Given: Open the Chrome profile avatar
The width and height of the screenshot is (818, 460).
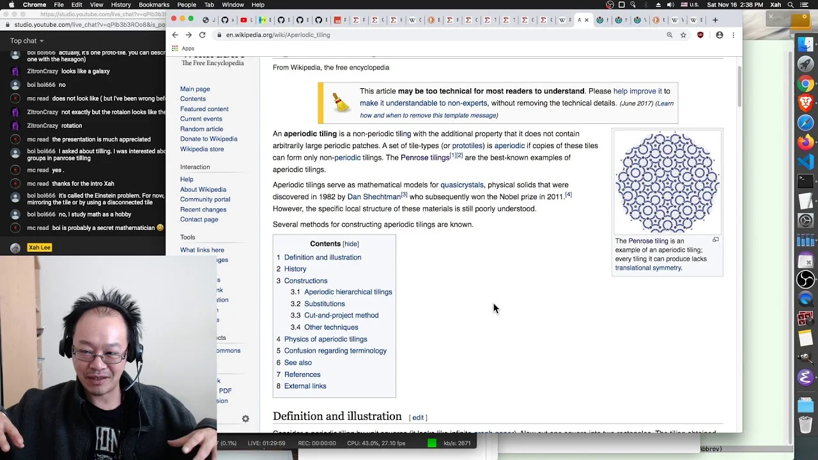Looking at the screenshot, I should 720,35.
